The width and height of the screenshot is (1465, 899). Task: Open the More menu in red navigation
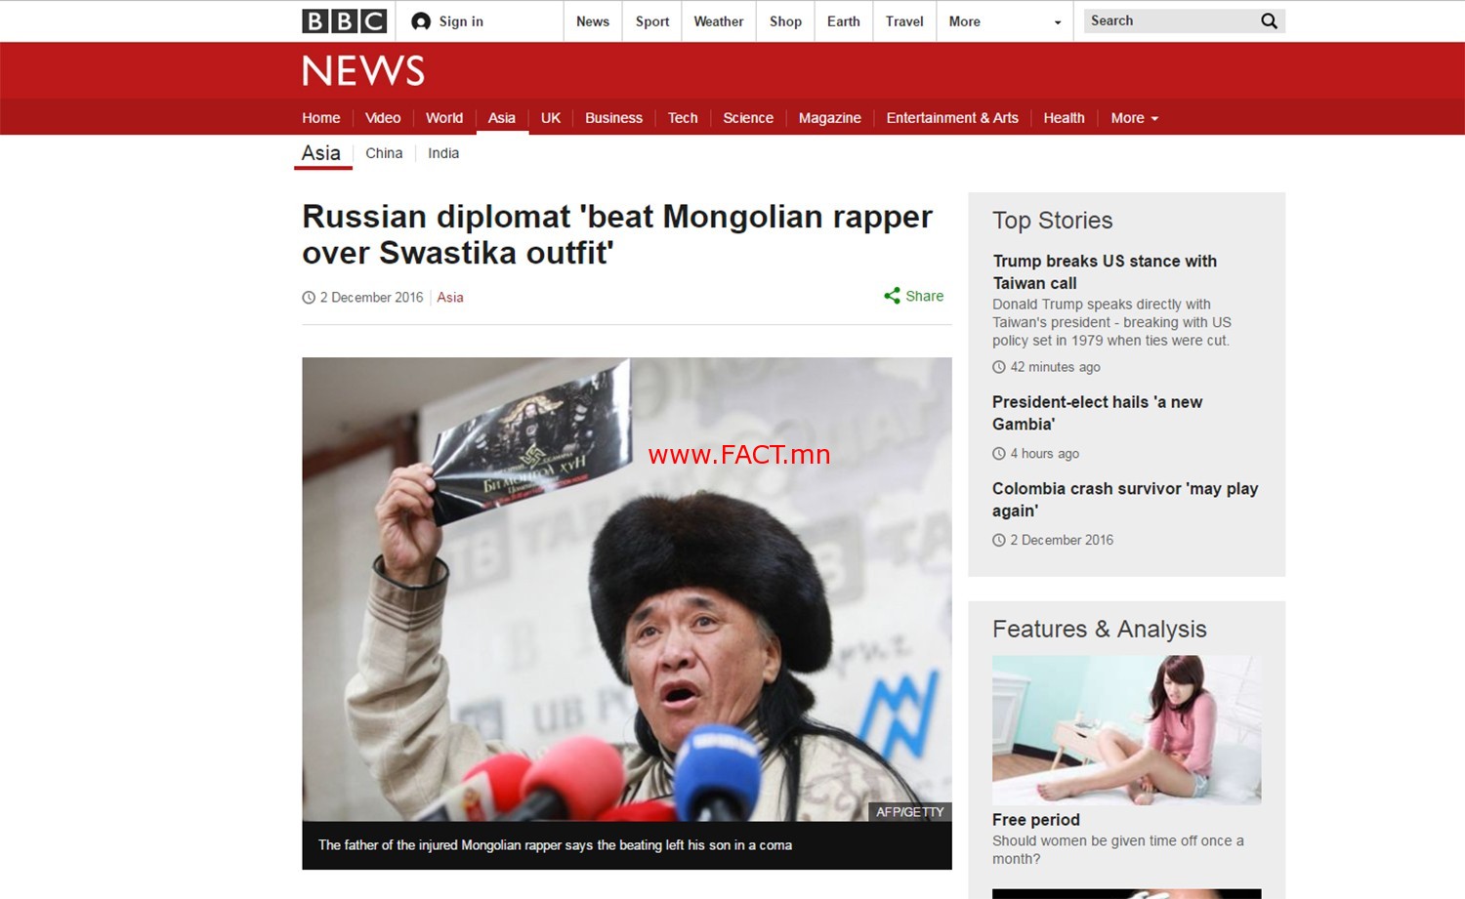point(1134,118)
